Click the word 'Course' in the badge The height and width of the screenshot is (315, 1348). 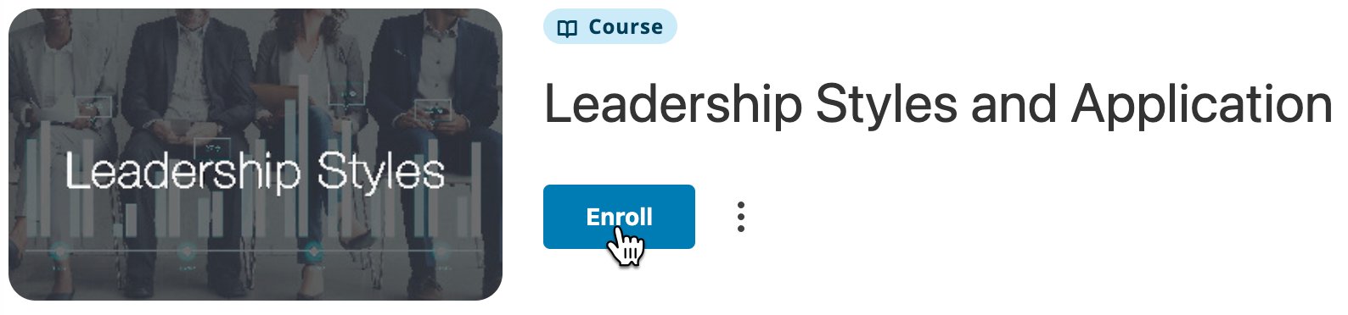[x=626, y=27]
